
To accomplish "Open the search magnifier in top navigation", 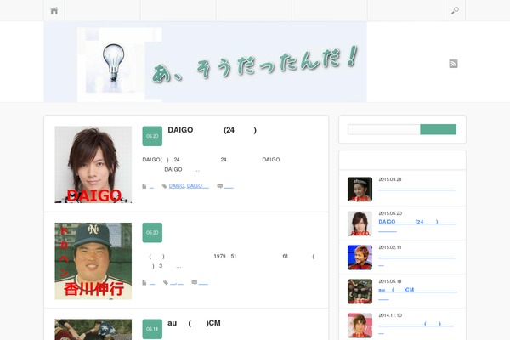I will pyautogui.click(x=455, y=10).
